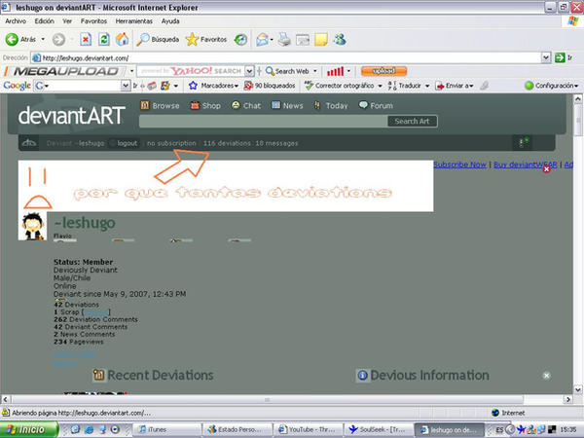The height and width of the screenshot is (438, 584).
Task: Open the Google toolbar Configuración
Action: [x=552, y=86]
